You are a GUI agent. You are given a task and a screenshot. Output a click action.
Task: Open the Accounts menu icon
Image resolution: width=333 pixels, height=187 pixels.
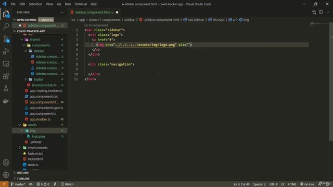6,163
